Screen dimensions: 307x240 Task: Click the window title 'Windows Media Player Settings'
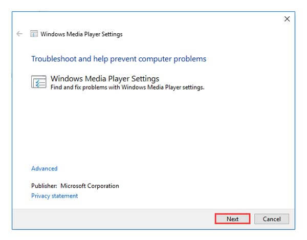tap(81, 34)
